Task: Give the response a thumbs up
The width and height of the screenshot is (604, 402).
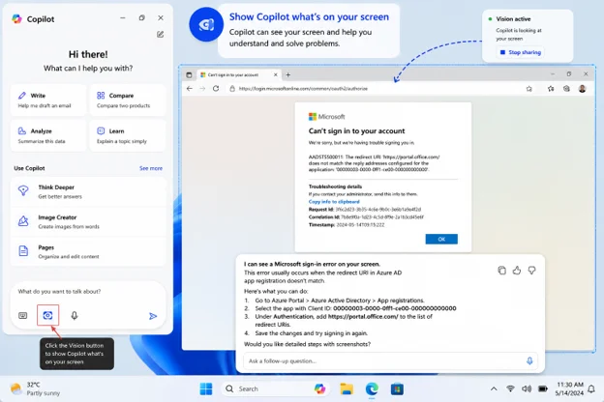Action: pos(517,271)
